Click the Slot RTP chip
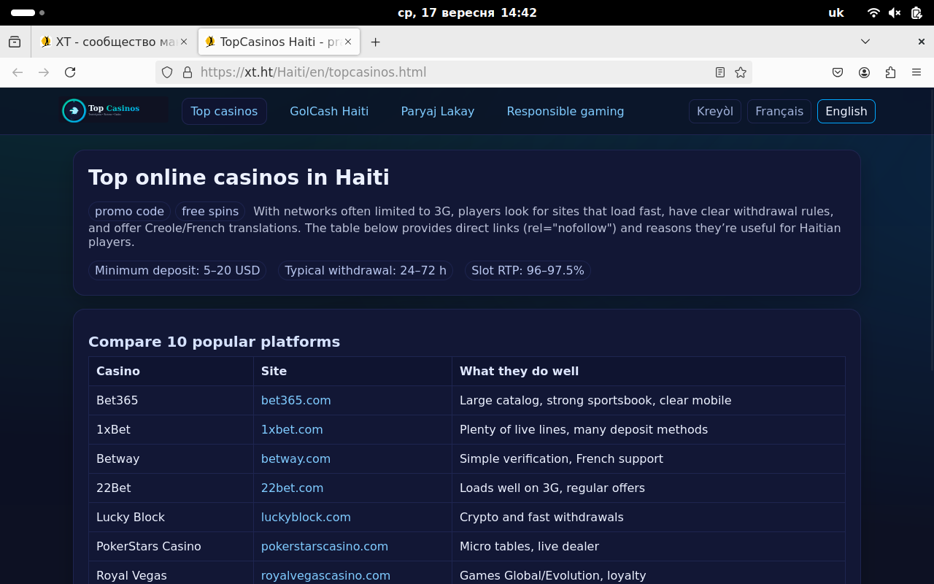The height and width of the screenshot is (584, 934). click(528, 270)
